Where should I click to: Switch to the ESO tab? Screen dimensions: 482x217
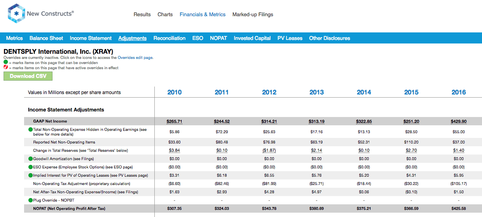pyautogui.click(x=198, y=38)
